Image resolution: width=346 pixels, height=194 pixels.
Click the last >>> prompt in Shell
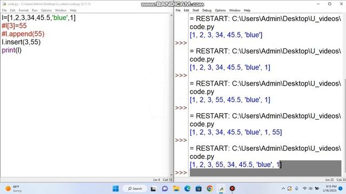[x=181, y=172]
